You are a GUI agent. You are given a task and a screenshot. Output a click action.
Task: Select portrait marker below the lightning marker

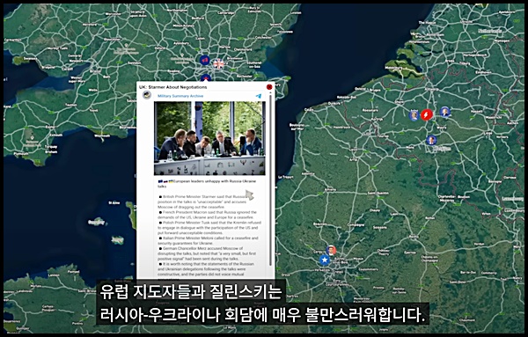point(431,140)
